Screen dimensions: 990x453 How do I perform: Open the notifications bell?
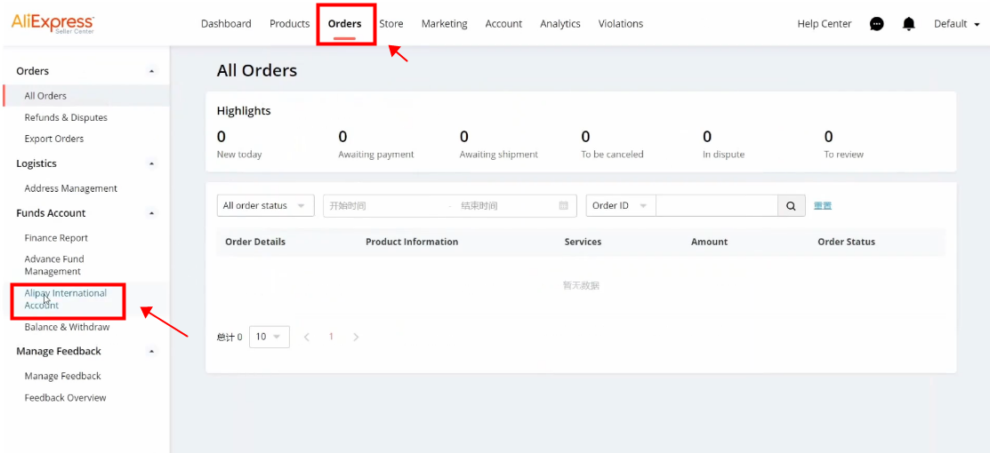908,24
